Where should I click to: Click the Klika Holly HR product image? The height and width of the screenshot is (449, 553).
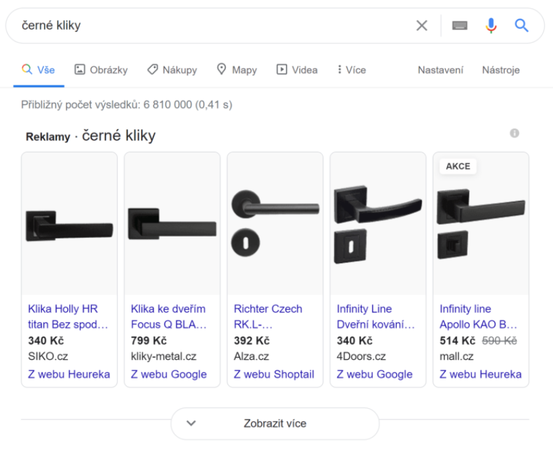tap(69, 224)
